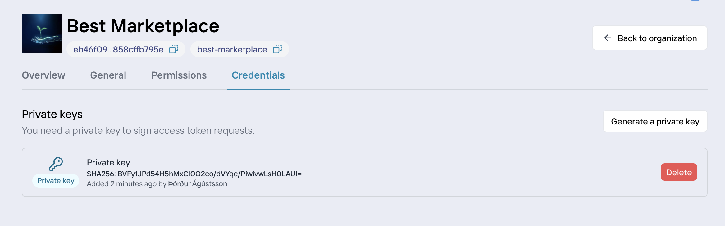Select the SHA256 fingerprint text
This screenshot has height=226, width=725.
194,174
